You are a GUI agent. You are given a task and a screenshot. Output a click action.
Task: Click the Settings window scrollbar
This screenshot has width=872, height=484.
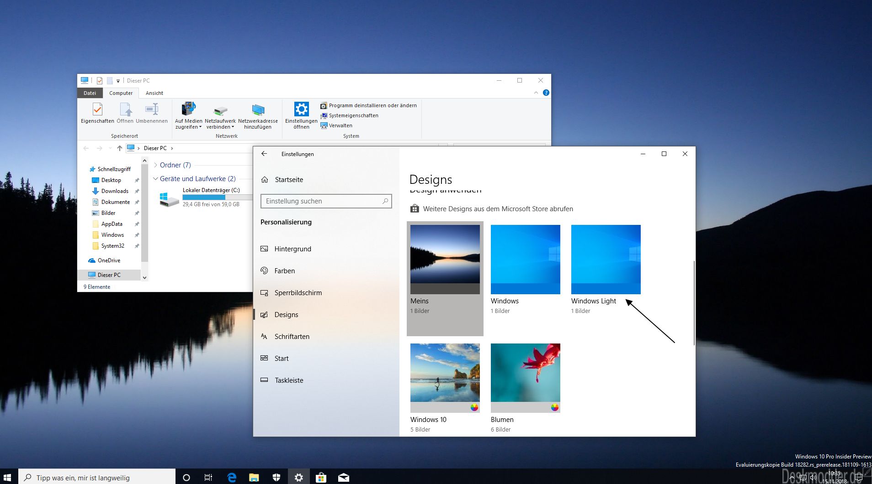click(x=694, y=303)
